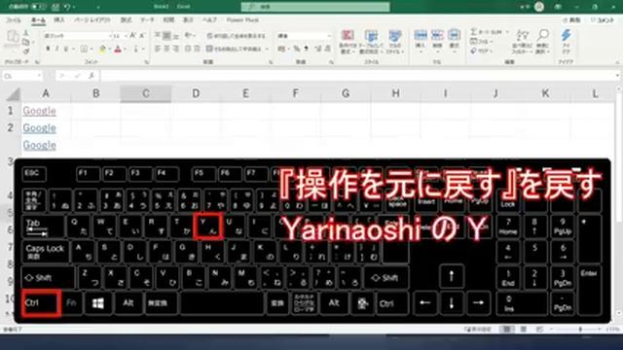Viewport: 623px width, 350px height.
Task: Click the Decrease Font Size icon
Action: (x=141, y=36)
